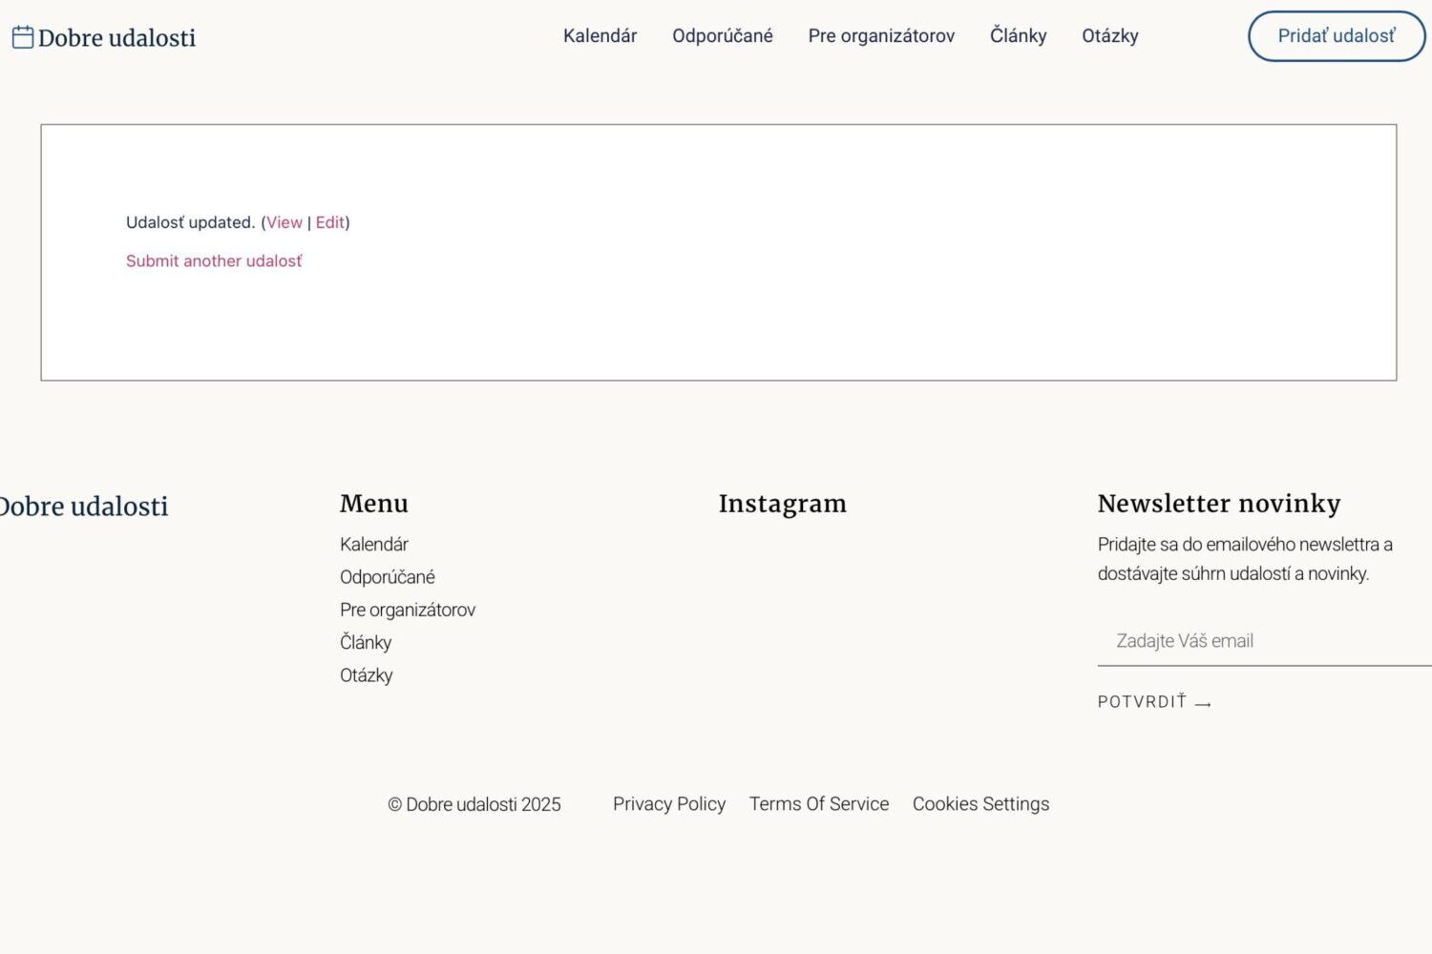The height and width of the screenshot is (954, 1432).
Task: Click the arrow icon next to POTVRDIŤ
Action: (1203, 704)
